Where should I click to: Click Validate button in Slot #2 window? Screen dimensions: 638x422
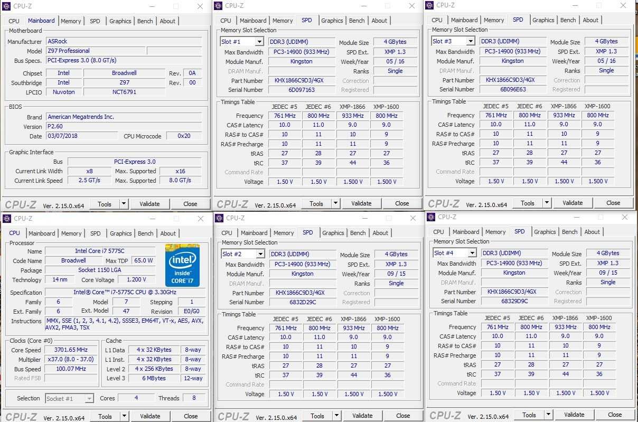point(362,416)
